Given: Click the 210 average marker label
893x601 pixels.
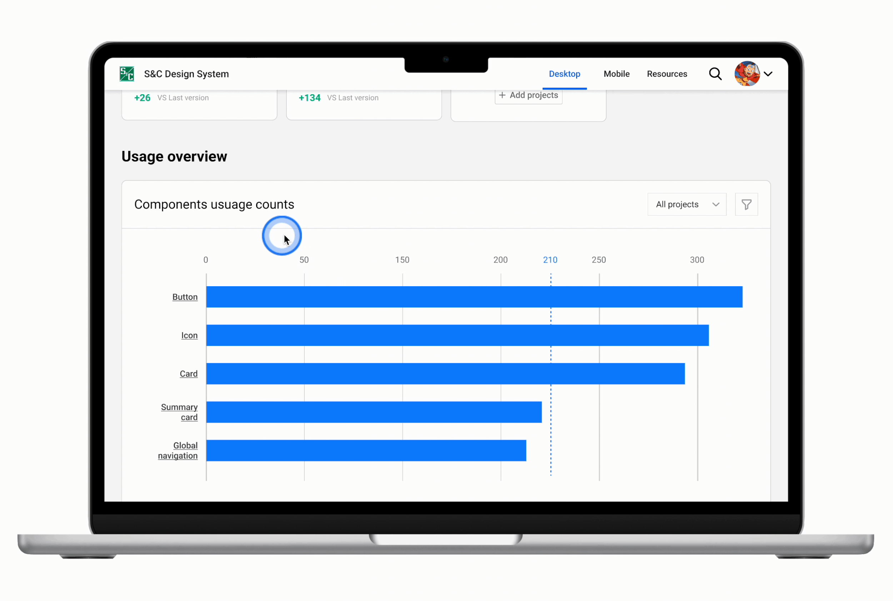Looking at the screenshot, I should coord(550,260).
